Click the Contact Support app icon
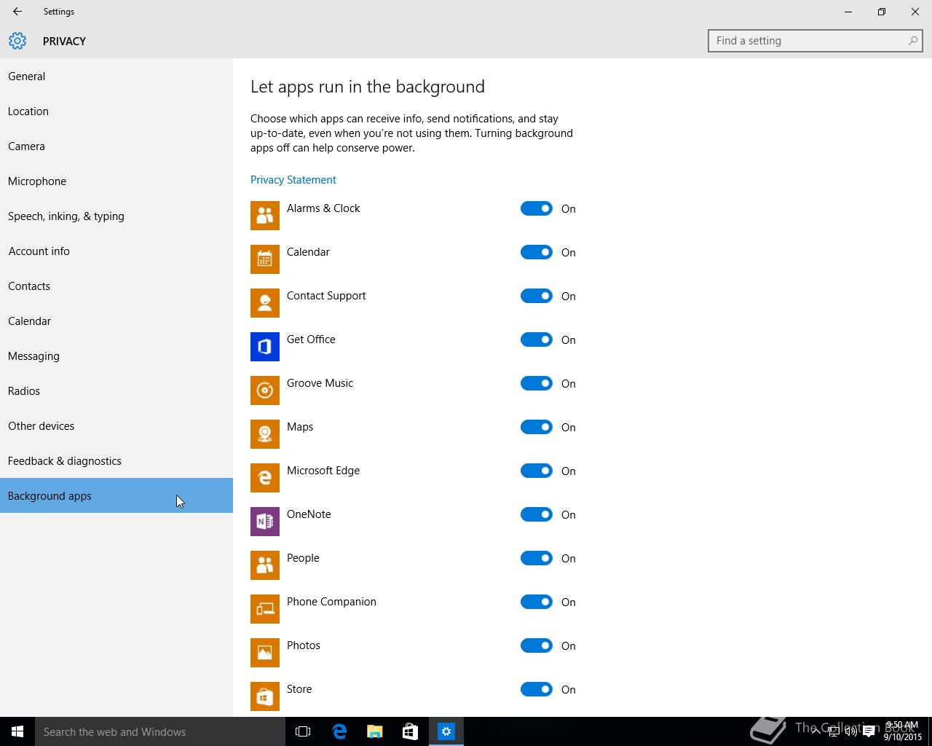The image size is (932, 746). click(x=265, y=303)
